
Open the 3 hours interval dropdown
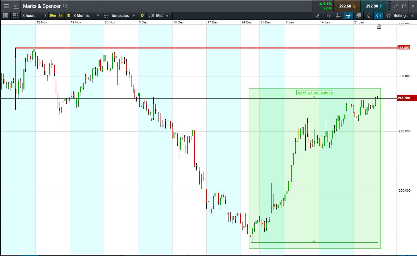coord(34,15)
